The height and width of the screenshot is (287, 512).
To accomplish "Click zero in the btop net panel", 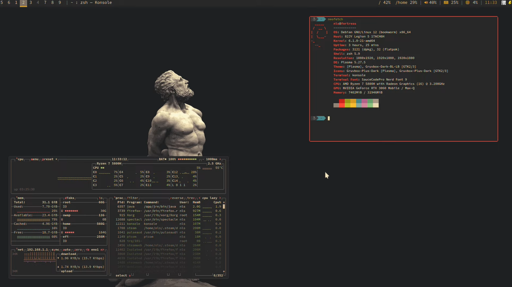I will point(78,250).
